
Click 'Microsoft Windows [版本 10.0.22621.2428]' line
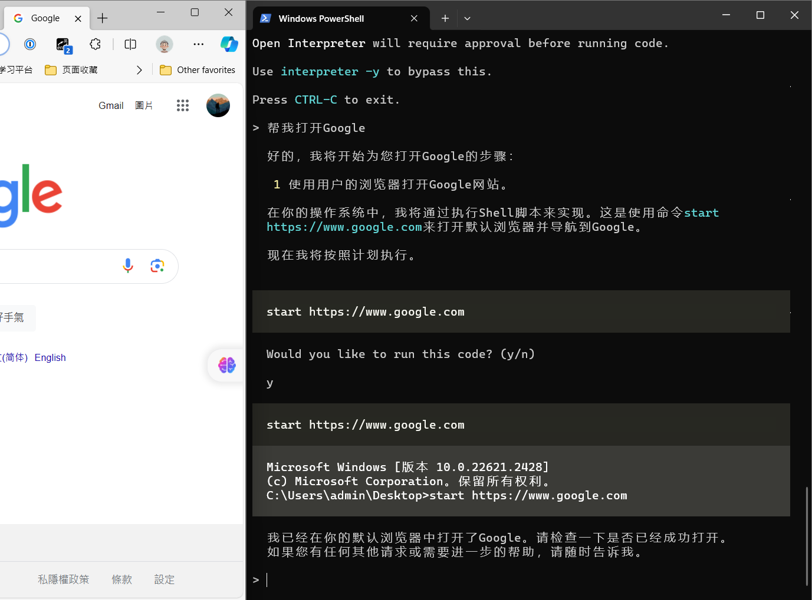[408, 467]
